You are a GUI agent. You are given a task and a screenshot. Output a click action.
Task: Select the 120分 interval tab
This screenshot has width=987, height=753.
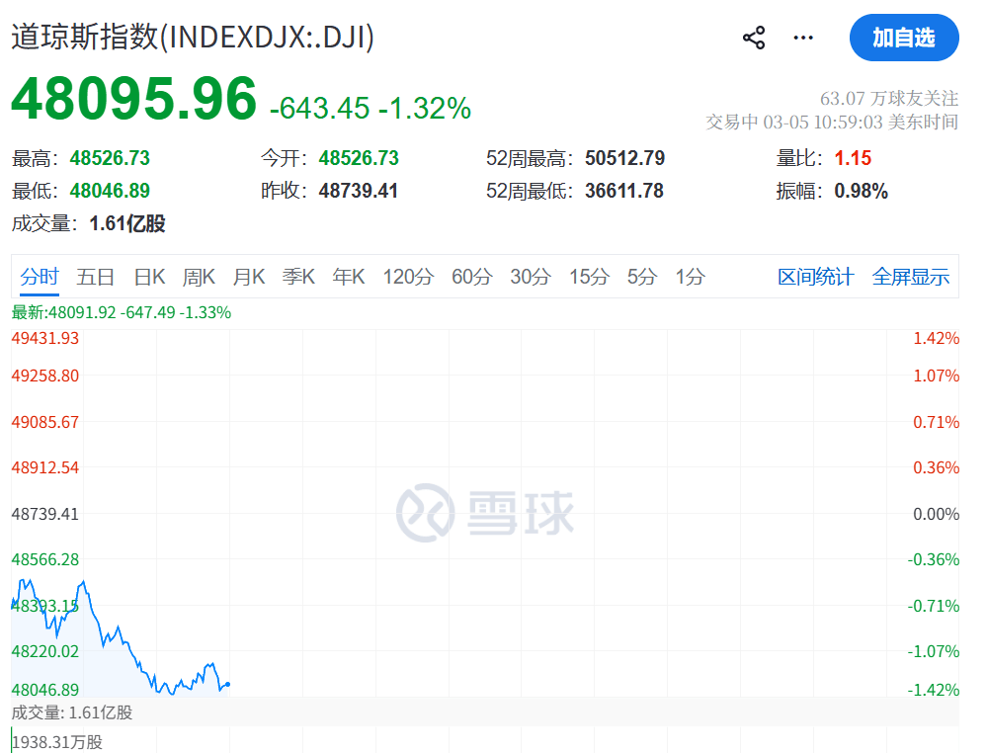[407, 278]
